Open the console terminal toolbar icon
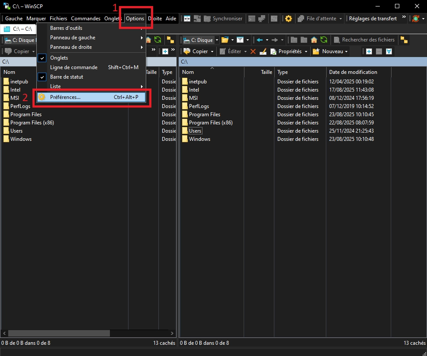The width and height of the screenshot is (427, 356). click(252, 19)
